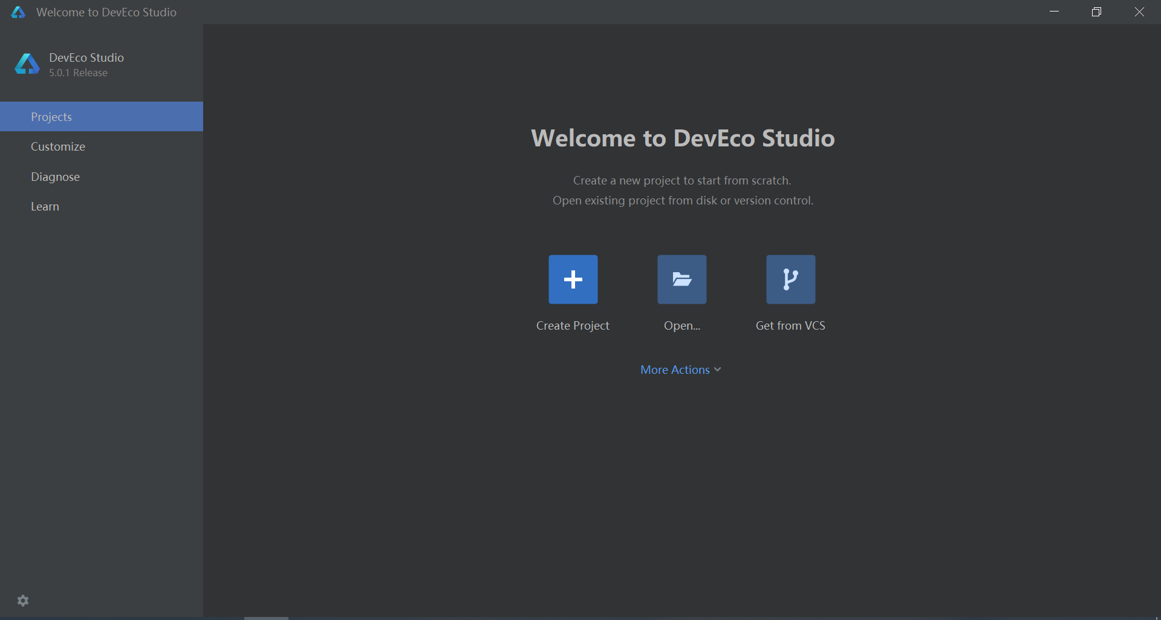
Task: Click 'Open existing project from disk or version control.'
Action: (683, 200)
